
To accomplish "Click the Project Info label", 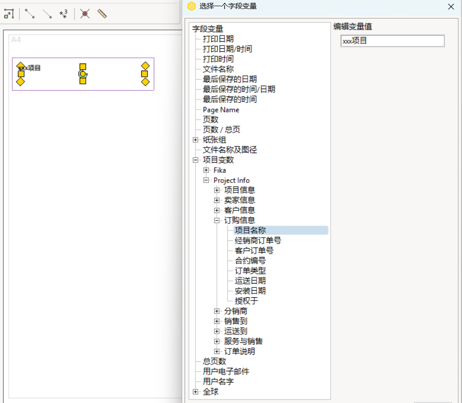I will point(231,180).
